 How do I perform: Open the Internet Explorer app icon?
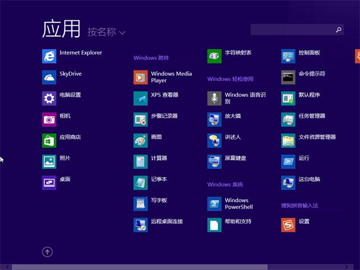coord(49,56)
